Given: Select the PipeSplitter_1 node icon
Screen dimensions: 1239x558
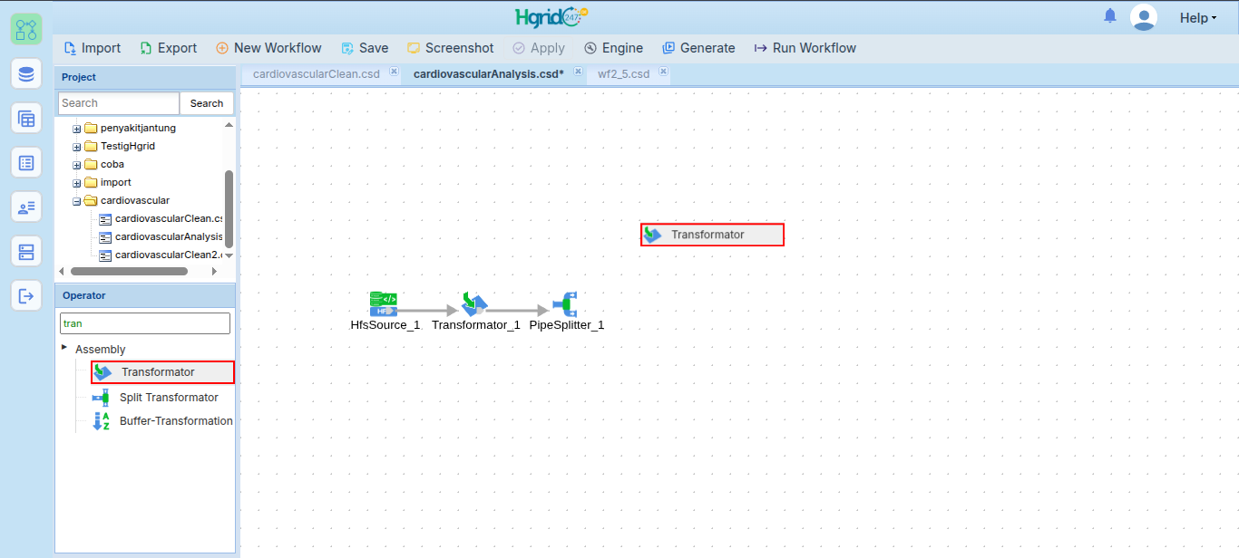Looking at the screenshot, I should (x=566, y=303).
